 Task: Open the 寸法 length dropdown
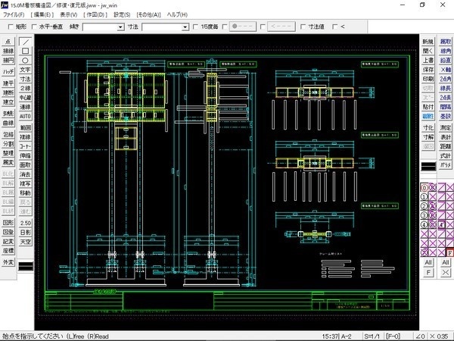185,27
